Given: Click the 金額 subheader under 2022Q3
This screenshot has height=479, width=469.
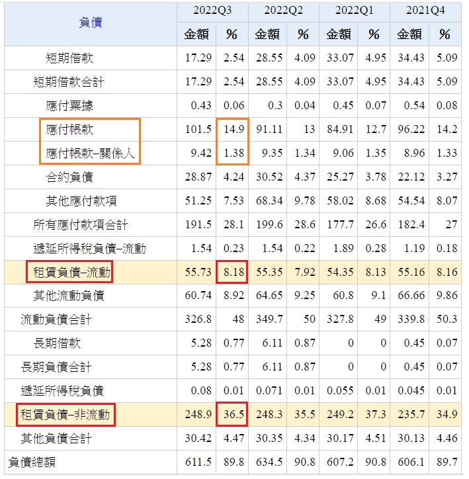Looking at the screenshot, I should pyautogui.click(x=196, y=34).
